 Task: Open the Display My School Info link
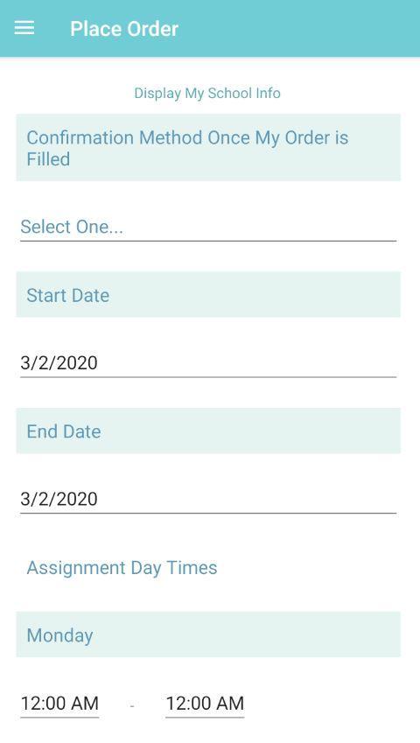pyautogui.click(x=207, y=93)
